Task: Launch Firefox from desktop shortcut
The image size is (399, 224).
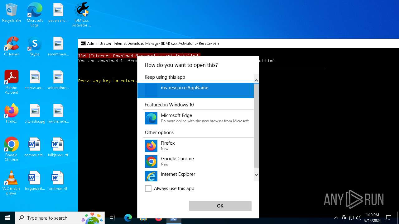Action: pyautogui.click(x=12, y=114)
